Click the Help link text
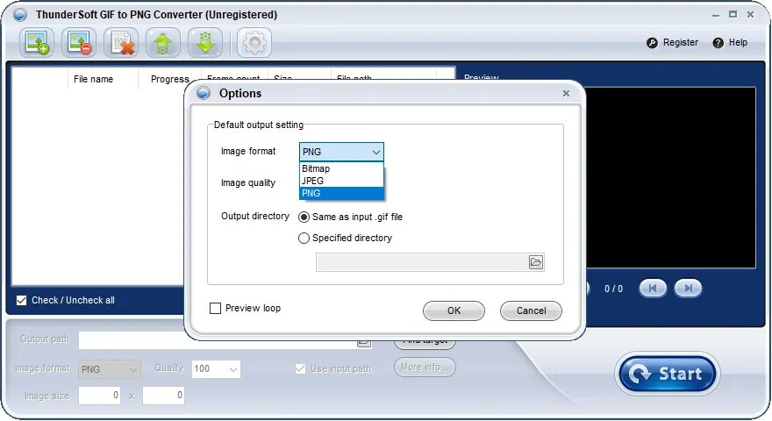Screen dimensions: 772x421 pos(738,42)
